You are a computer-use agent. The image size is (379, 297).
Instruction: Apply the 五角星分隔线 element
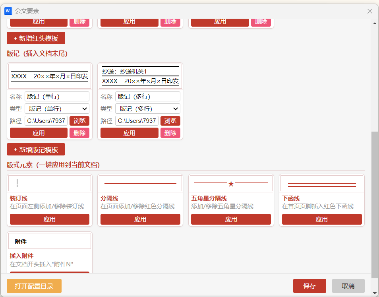click(x=231, y=219)
